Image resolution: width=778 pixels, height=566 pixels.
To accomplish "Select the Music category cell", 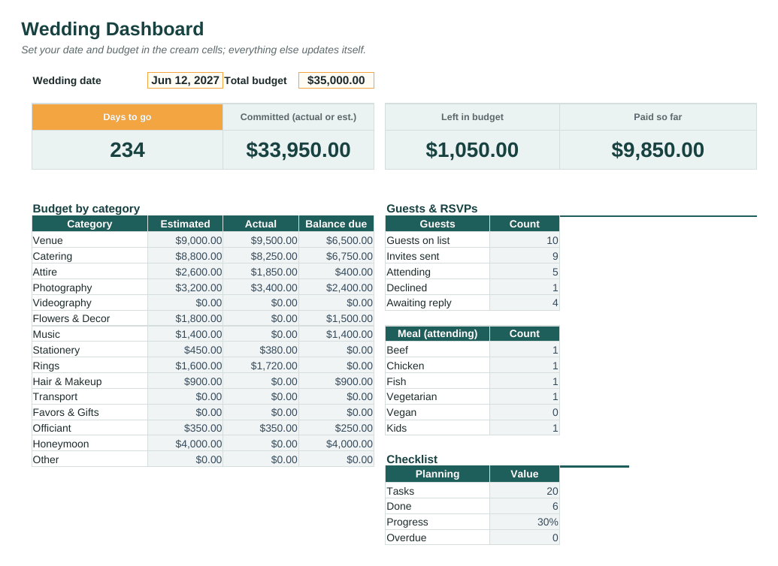I will point(89,335).
